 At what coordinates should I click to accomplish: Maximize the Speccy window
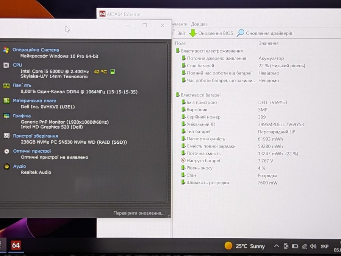point(145,25)
